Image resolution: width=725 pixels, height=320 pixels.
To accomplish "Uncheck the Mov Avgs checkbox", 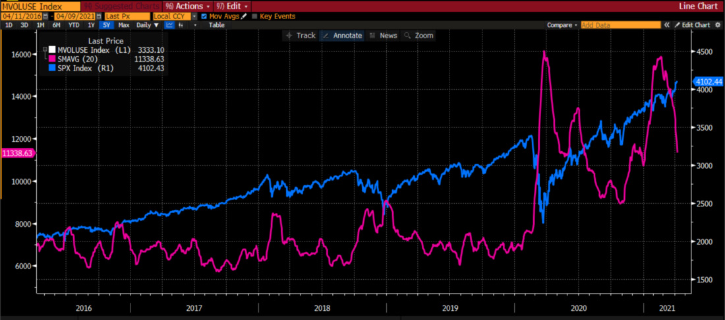I will 204,16.
